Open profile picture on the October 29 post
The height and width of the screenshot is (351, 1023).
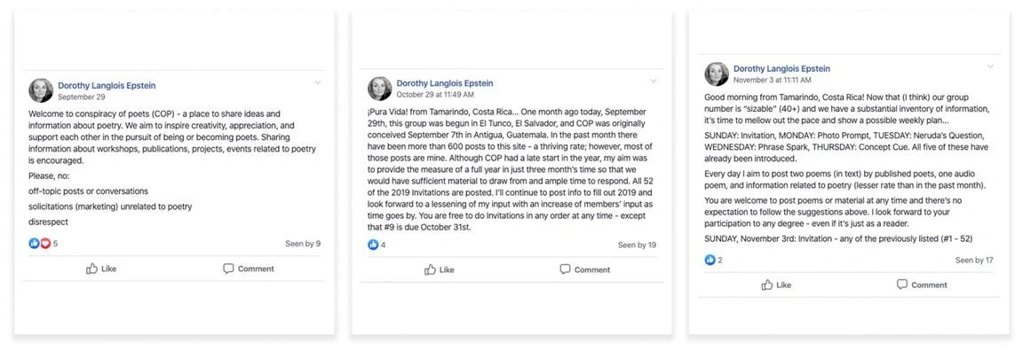(380, 89)
